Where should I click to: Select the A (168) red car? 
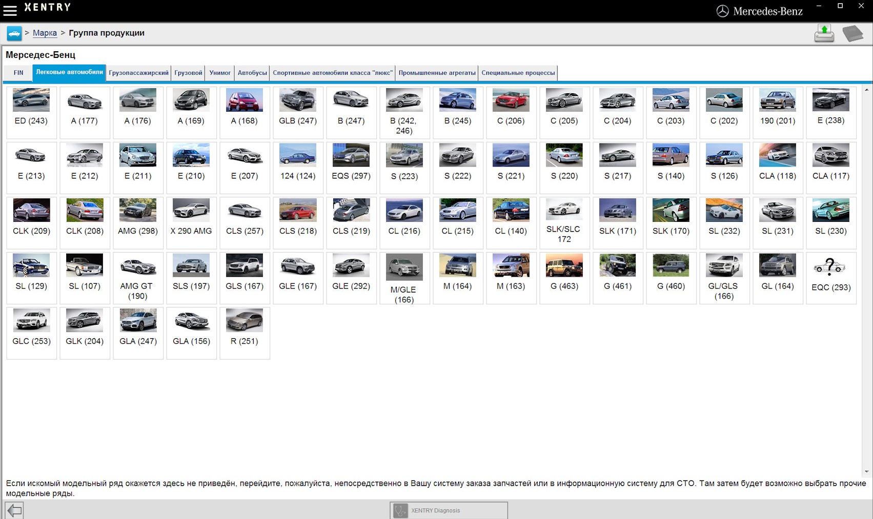[x=245, y=112]
